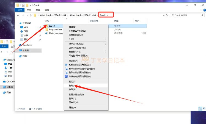Sort by the 修改日期 column header
This screenshot has width=206, height=124.
click(x=94, y=21)
